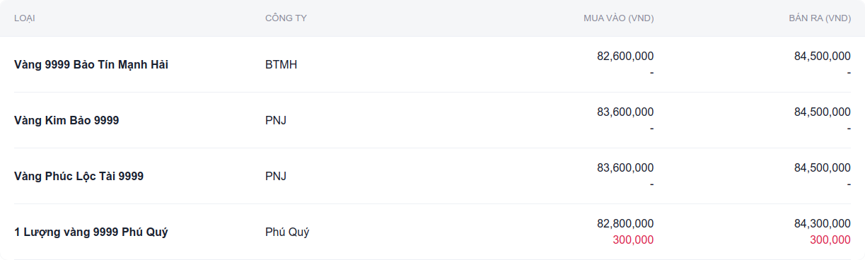Click the 84,300,000 Phú Quý sell price
This screenshot has width=865, height=260.
(x=823, y=223)
